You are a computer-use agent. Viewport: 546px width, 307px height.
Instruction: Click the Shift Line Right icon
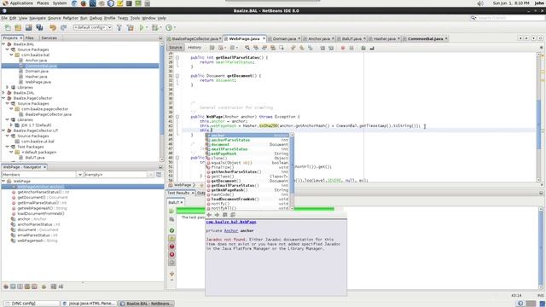coord(331,48)
